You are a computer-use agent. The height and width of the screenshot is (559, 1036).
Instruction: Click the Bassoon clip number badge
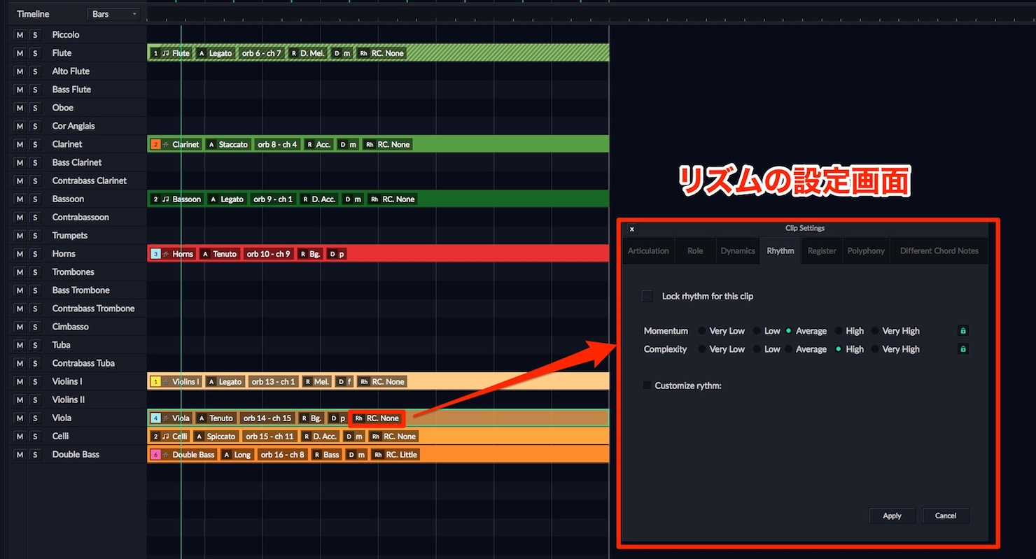(155, 199)
